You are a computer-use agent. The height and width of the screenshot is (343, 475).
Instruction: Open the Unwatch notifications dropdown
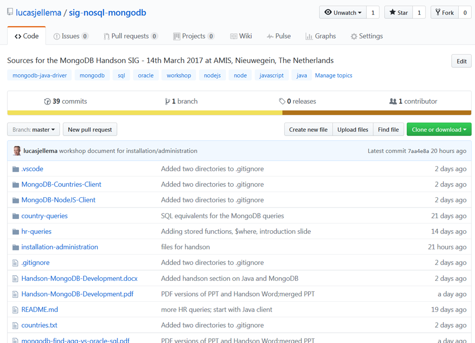[343, 13]
